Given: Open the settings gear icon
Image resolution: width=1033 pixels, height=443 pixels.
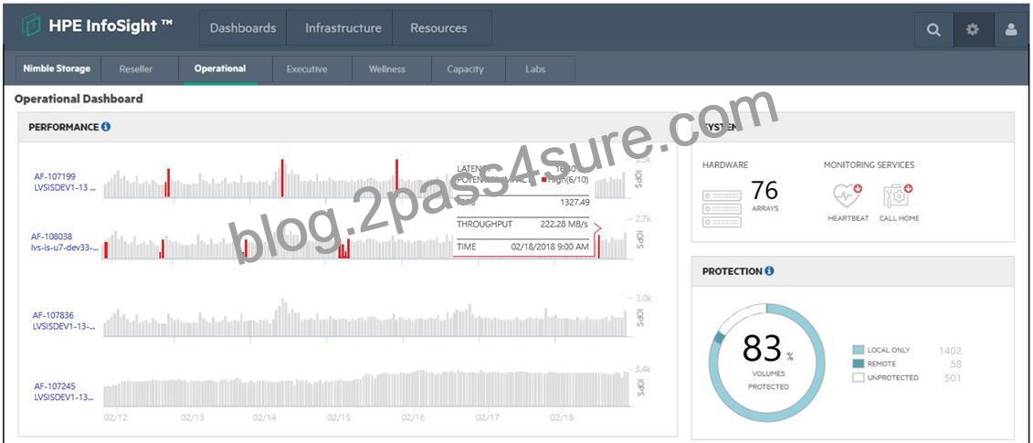Looking at the screenshot, I should 973,29.
